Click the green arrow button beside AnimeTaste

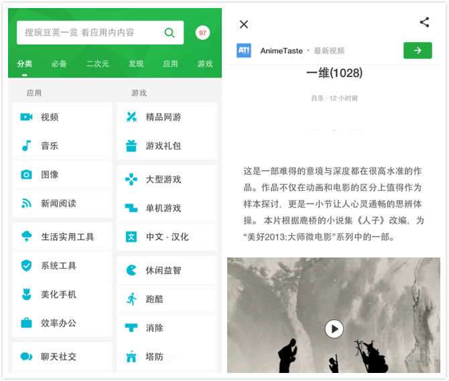point(418,50)
